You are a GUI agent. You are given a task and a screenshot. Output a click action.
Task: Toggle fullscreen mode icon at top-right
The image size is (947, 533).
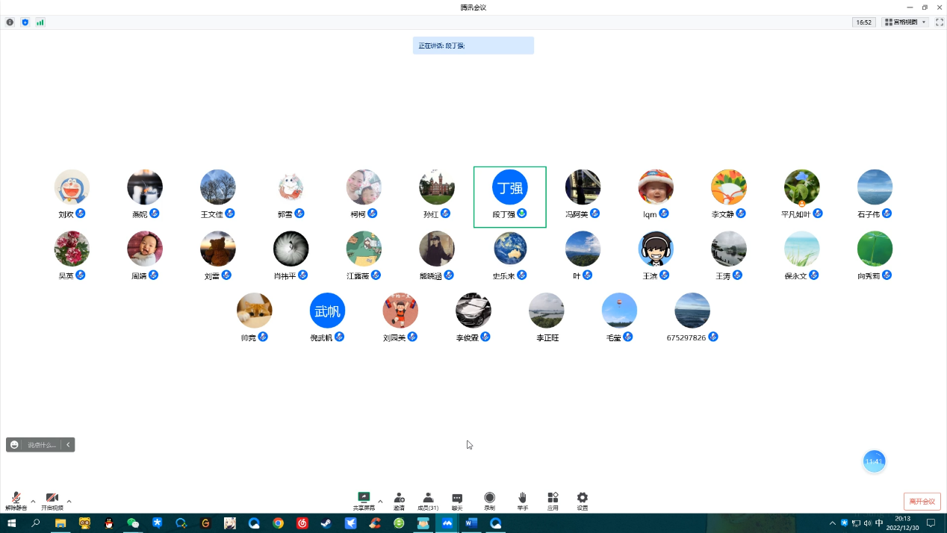pyautogui.click(x=940, y=22)
